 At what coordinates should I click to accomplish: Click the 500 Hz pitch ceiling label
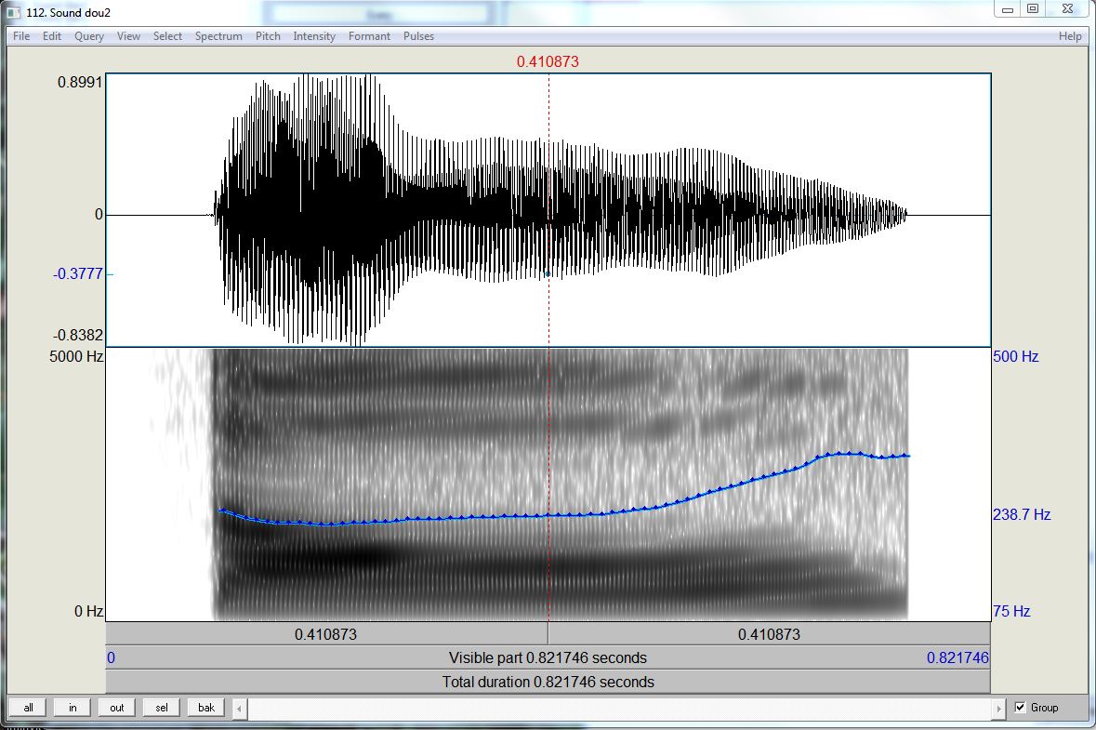click(x=1016, y=356)
